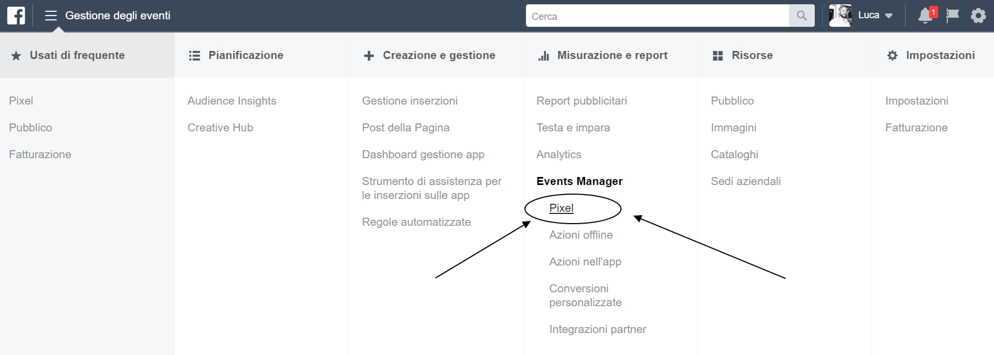Image resolution: width=994 pixels, height=355 pixels.
Task: Open Gestione inserzioni
Action: tap(410, 101)
